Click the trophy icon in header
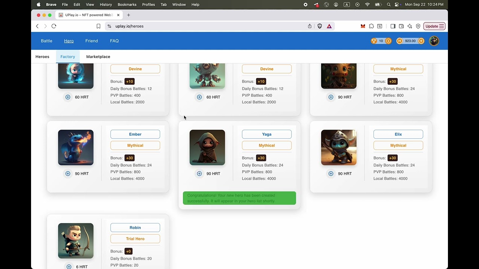 pos(374,41)
